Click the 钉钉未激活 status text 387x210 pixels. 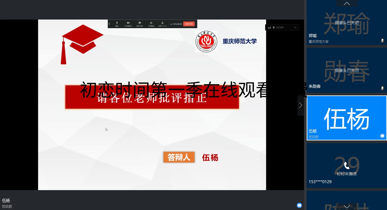tap(347, 174)
